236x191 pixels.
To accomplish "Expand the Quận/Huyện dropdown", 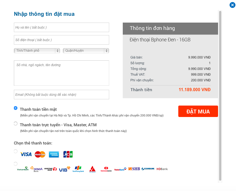I will click(x=86, y=51).
